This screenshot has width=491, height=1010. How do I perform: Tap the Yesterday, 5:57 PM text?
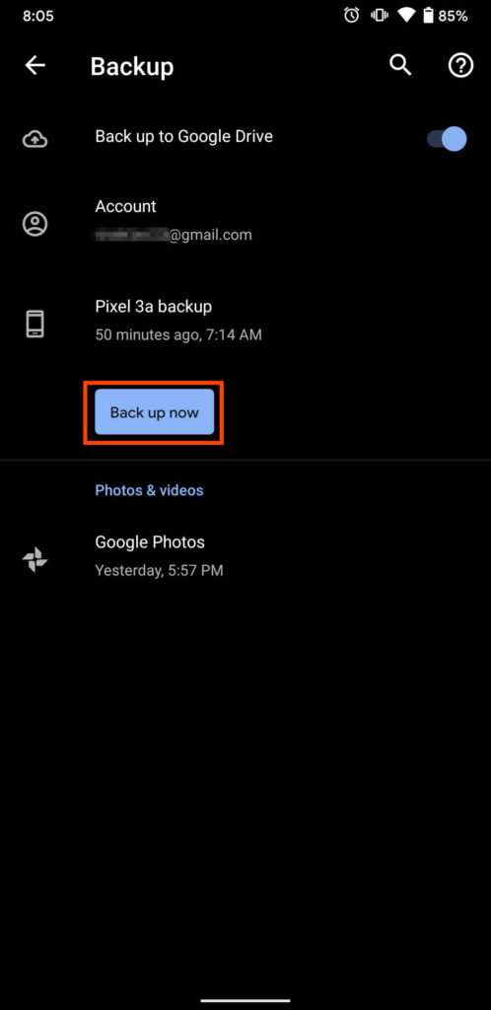(x=159, y=571)
